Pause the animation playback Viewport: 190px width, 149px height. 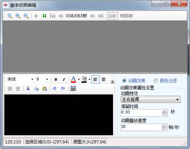44,16
